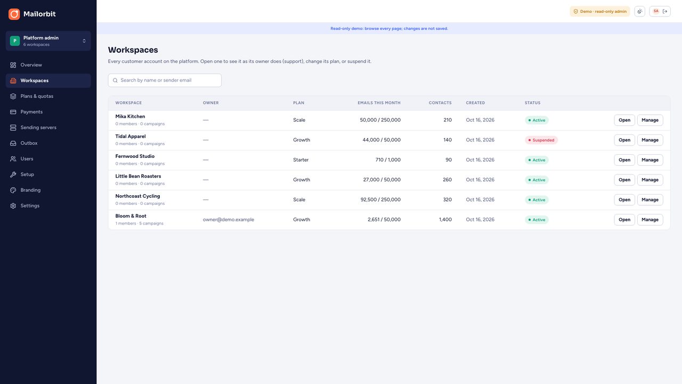The height and width of the screenshot is (384, 682).
Task: Click the Workspace column header
Action: (x=128, y=103)
